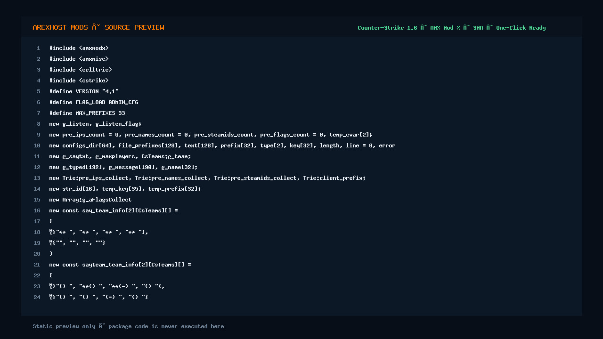603x339 pixels.
Task: Click the 'new g_listen, g_listen_flag;' line
Action: pyautogui.click(x=95, y=124)
